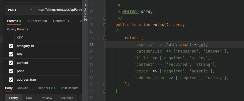244x101 pixels.
Task: Select the response Body tab
Action: click(x=9, y=88)
